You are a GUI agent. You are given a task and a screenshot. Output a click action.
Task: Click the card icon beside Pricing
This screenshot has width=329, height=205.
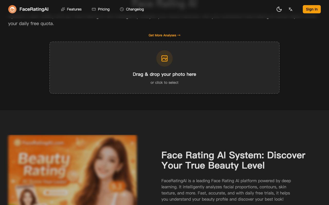(94, 9)
